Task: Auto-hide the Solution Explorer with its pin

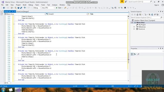Action: tap(161, 11)
